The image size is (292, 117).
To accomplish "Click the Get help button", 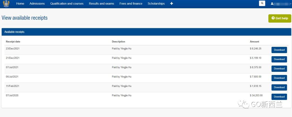I will coord(280,18).
